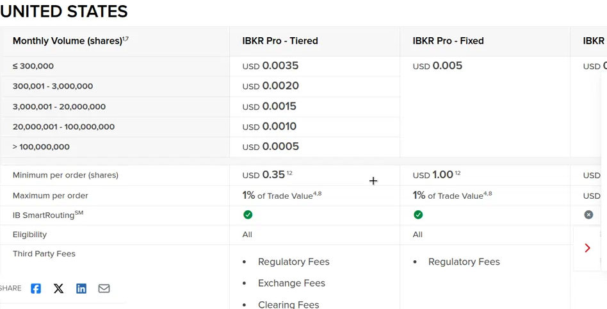
Task: Click Minimum per order (shares) label
Action: pos(65,175)
